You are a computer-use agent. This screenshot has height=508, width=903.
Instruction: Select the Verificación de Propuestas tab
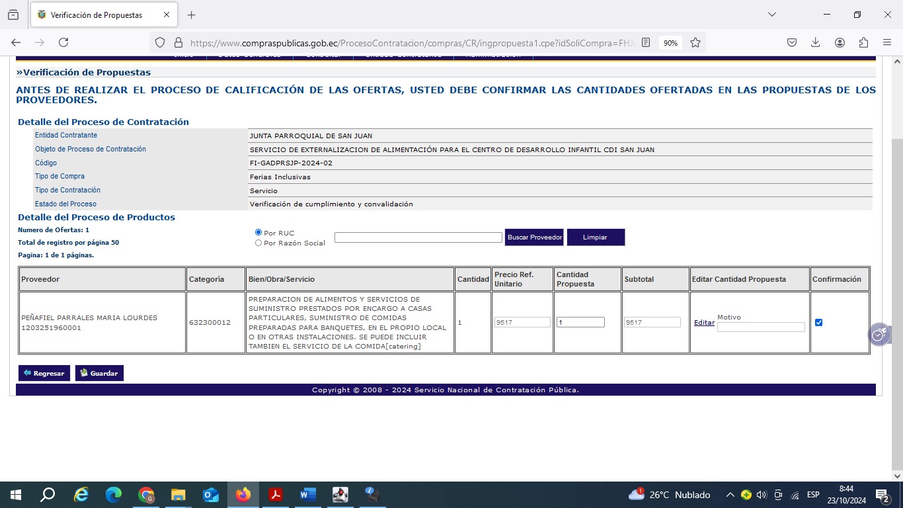click(96, 15)
